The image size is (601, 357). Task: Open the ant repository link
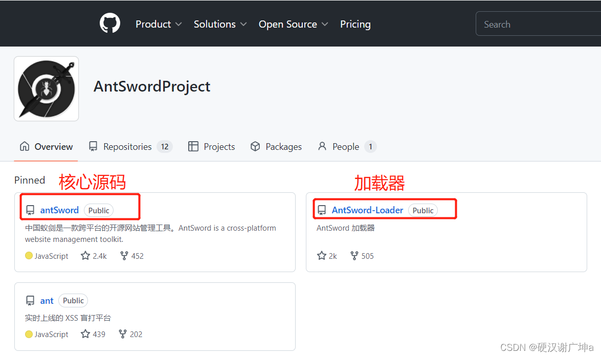pyautogui.click(x=47, y=301)
